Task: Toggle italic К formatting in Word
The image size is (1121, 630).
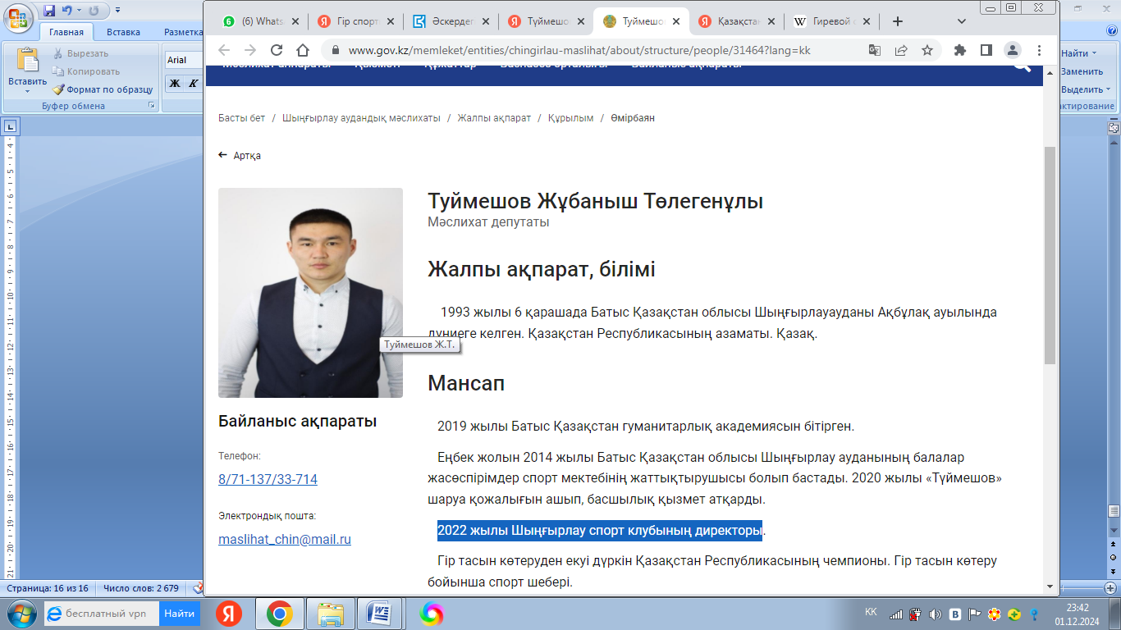Action: 193,83
